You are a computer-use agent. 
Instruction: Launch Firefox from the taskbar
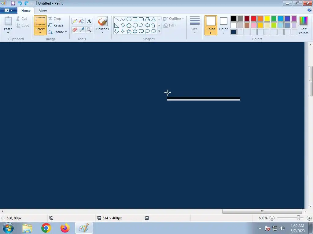[x=65, y=228]
